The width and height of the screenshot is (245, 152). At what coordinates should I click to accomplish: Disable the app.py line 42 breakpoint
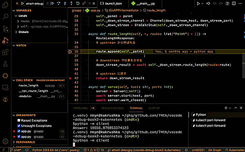[19, 137]
